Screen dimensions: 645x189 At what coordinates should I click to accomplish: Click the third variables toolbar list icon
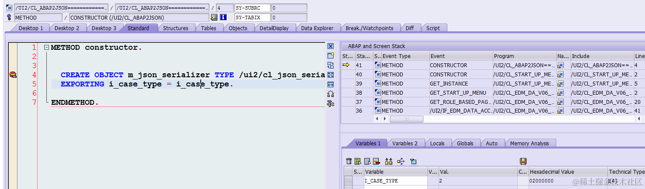[x=367, y=162]
